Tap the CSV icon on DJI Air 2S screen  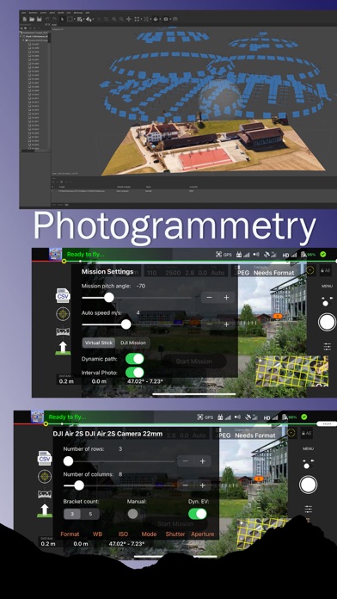pyautogui.click(x=45, y=458)
